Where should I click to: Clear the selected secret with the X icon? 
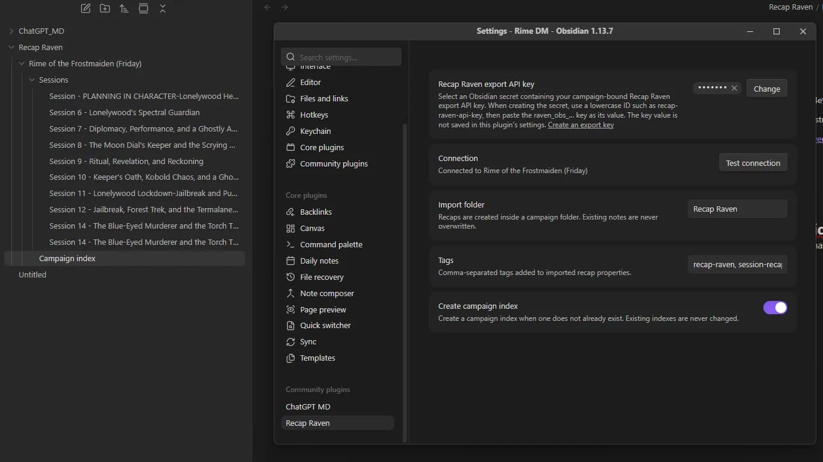[734, 88]
